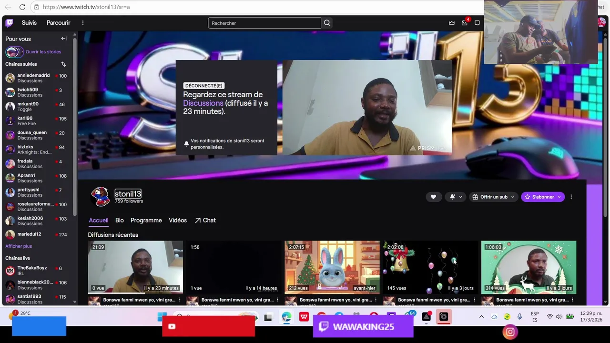Viewport: 610px width, 343px height.
Task: Click S'abonner subscribe button
Action: click(x=543, y=197)
